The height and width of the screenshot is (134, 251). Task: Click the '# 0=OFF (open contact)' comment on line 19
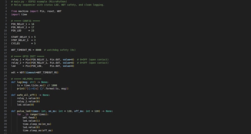tap(93, 60)
